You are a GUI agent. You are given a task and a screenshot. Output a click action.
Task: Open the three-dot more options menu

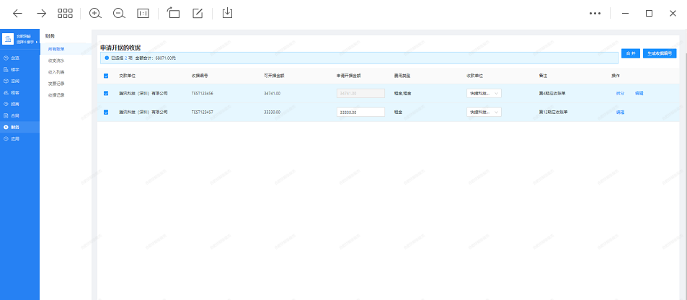(x=595, y=13)
